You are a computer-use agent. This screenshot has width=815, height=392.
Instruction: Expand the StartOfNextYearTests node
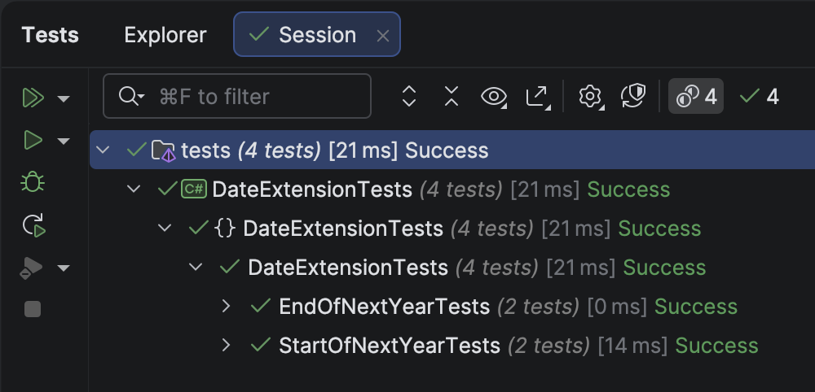(x=227, y=346)
